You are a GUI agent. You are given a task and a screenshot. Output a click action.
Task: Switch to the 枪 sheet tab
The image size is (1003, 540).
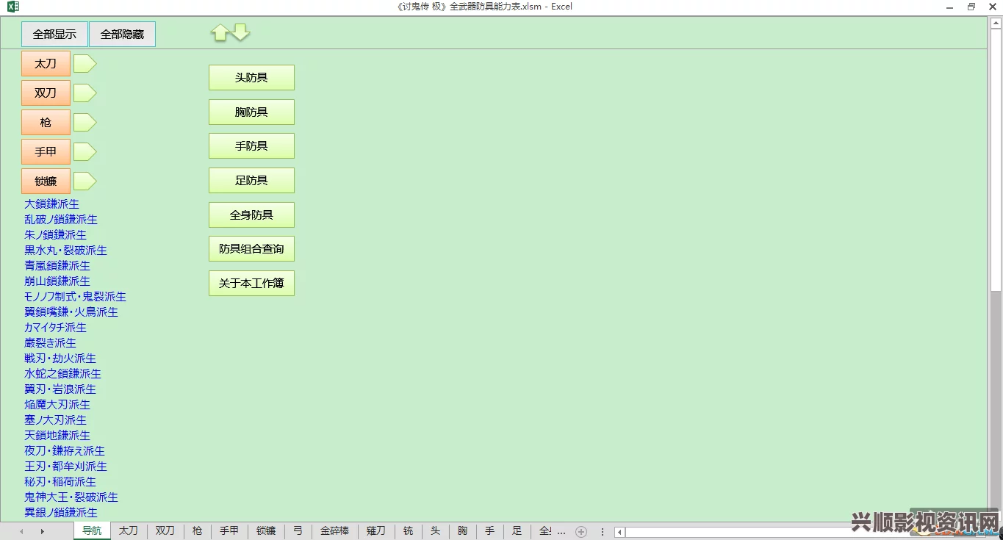pyautogui.click(x=197, y=531)
